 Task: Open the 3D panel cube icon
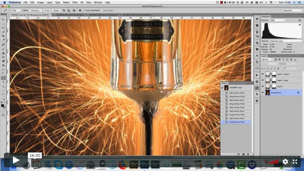point(257,49)
